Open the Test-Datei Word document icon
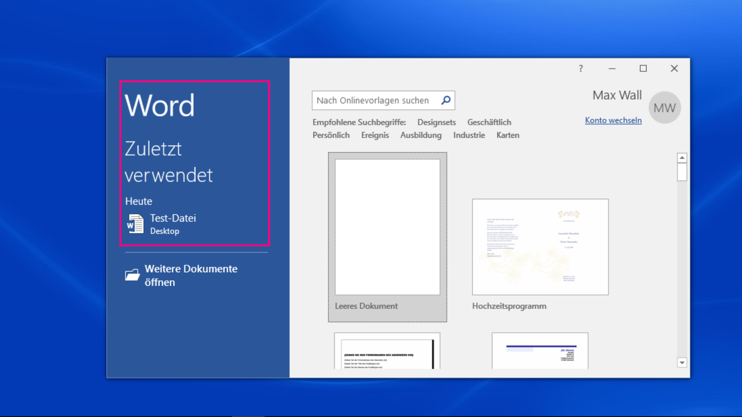This screenshot has height=417, width=742. click(x=135, y=224)
